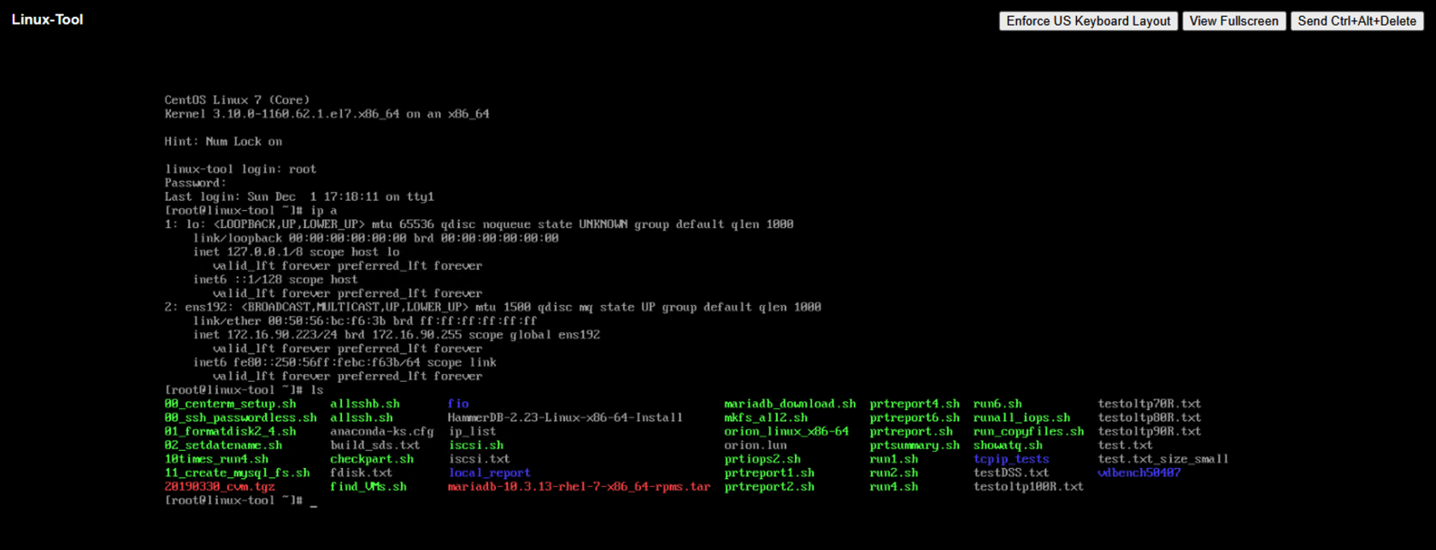The height and width of the screenshot is (550, 1436).
Task: Click the CentOS Linux 7 (Core) banner
Action: coord(238,100)
